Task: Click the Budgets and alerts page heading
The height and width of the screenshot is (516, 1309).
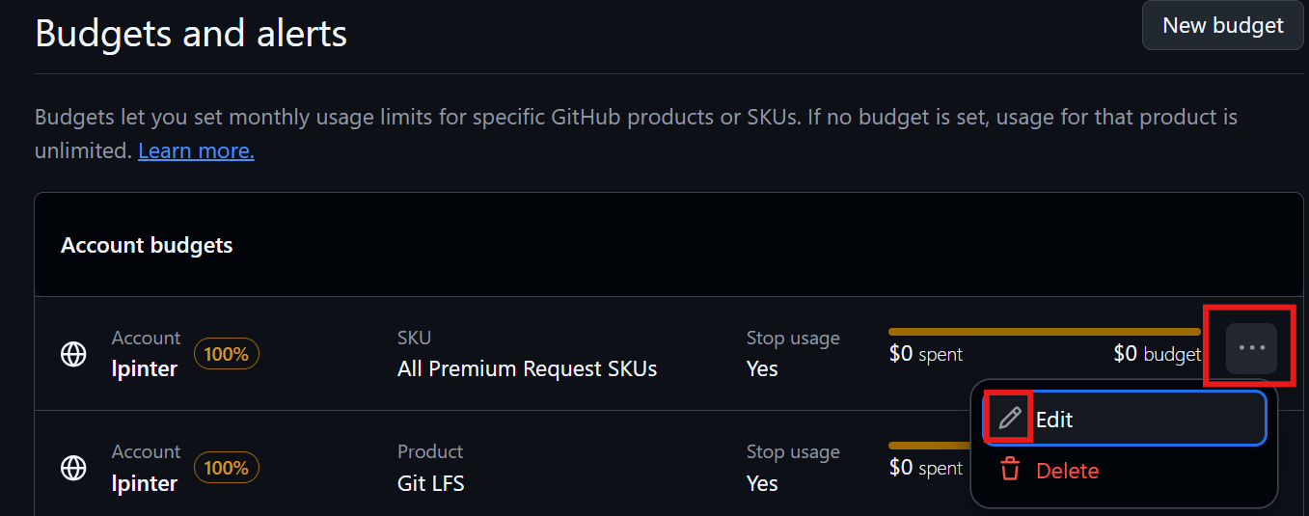Action: (191, 34)
